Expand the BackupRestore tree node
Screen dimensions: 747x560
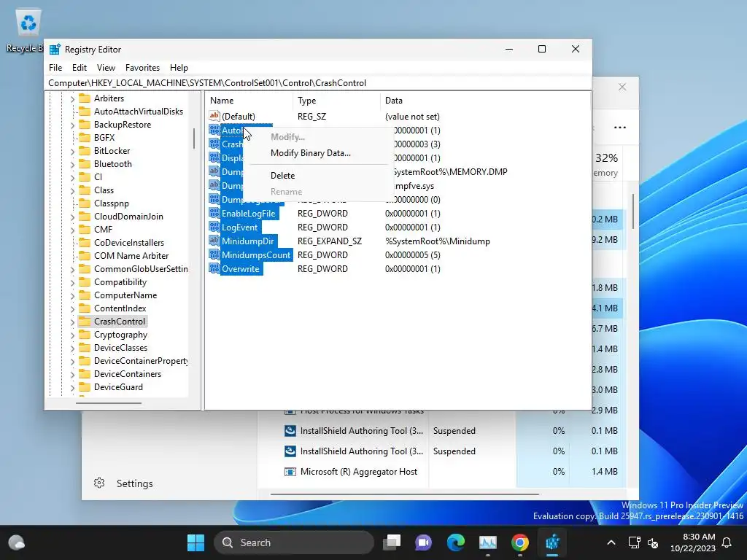point(72,125)
